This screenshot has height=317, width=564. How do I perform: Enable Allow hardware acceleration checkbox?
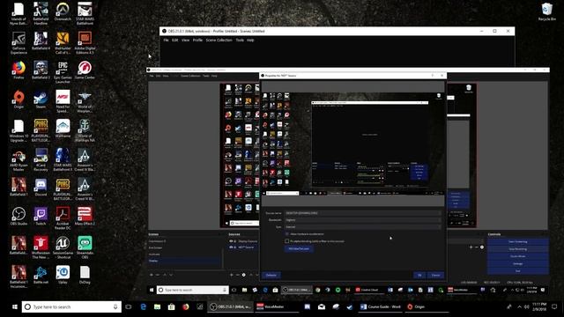click(287, 234)
